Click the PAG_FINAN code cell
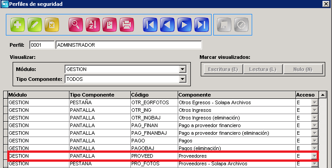This screenshot has height=168, width=332. click(154, 125)
